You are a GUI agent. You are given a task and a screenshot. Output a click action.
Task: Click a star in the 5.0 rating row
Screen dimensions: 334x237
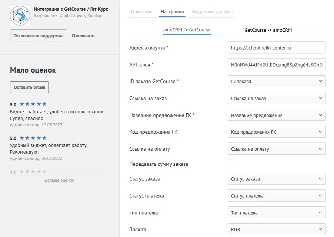33,104
